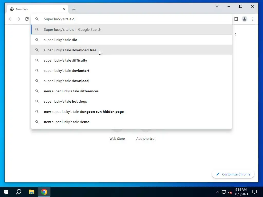Open the Chrome profile avatar icon

point(245,19)
